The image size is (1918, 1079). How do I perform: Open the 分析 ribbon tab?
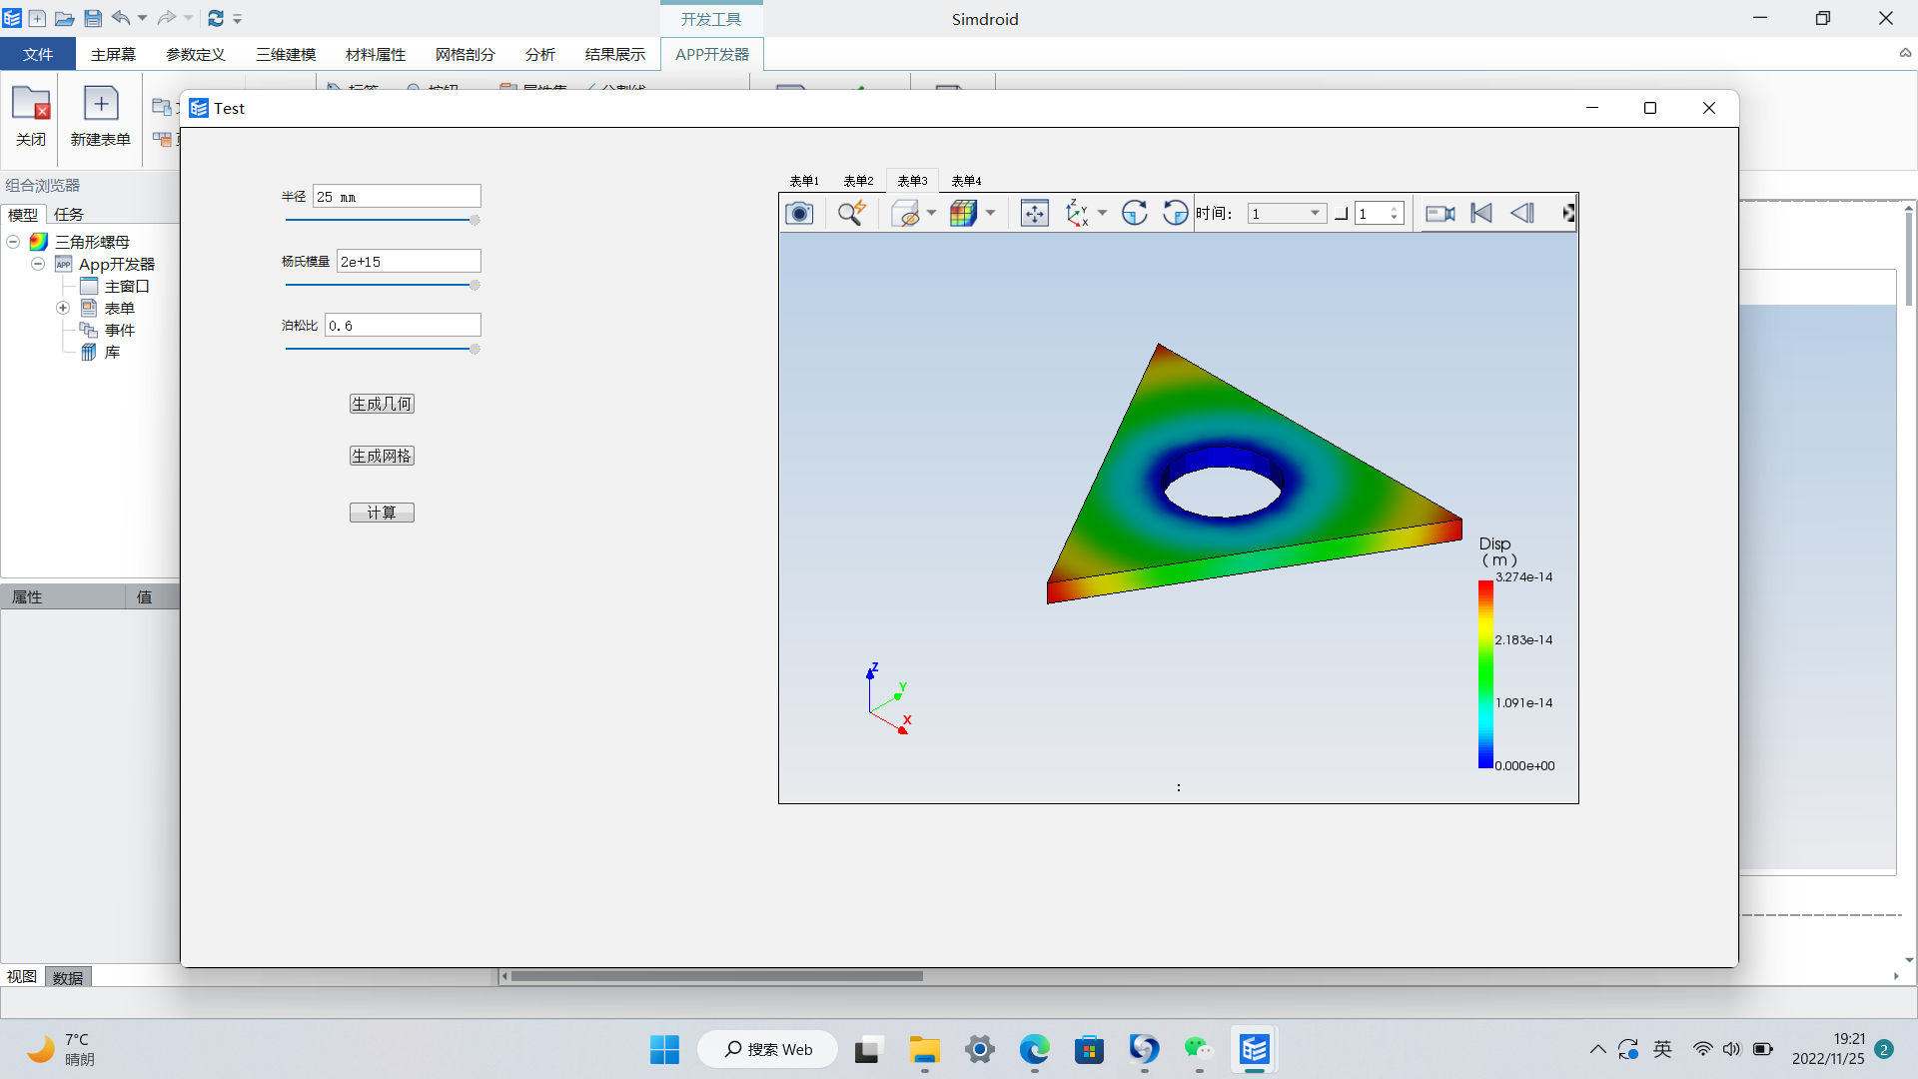(x=539, y=54)
